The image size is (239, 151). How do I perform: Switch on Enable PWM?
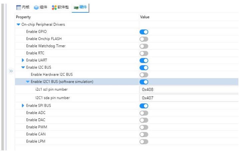coord(144,127)
